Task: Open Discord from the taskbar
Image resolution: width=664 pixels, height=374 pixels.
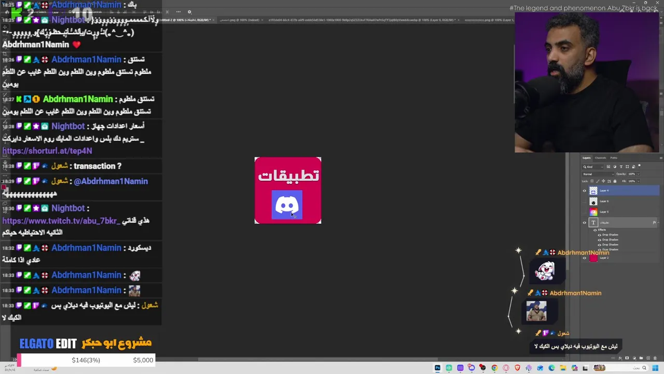Action: click(x=472, y=368)
